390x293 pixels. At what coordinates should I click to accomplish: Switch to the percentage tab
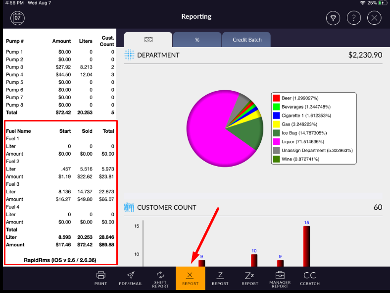point(197,40)
